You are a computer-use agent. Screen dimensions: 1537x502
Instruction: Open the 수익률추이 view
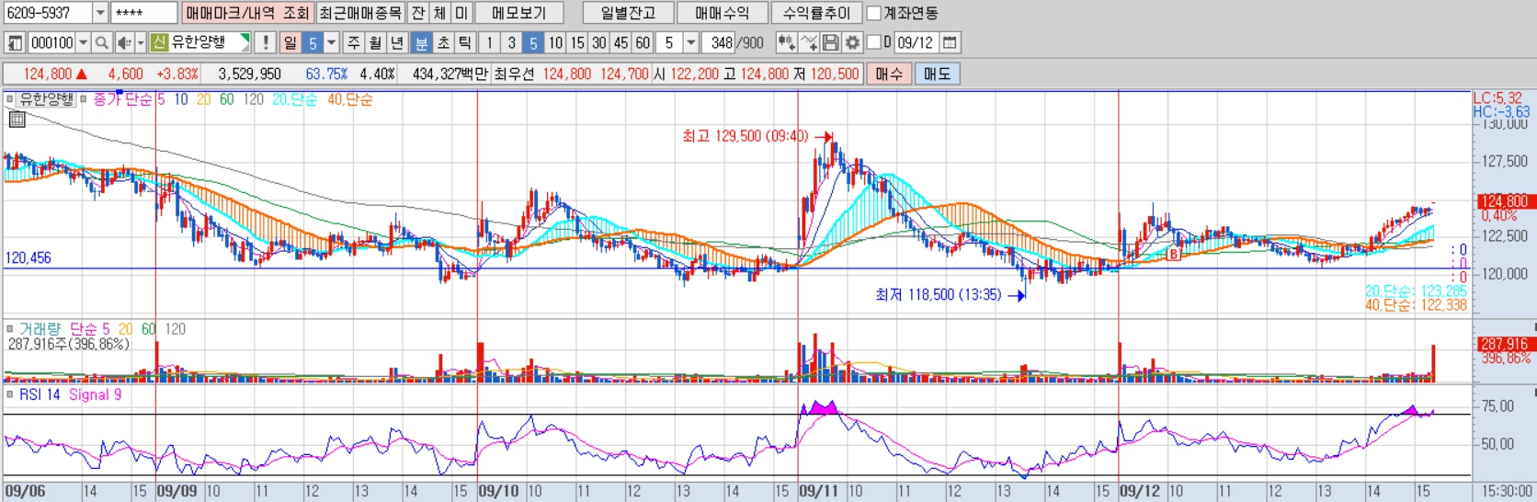[x=816, y=13]
